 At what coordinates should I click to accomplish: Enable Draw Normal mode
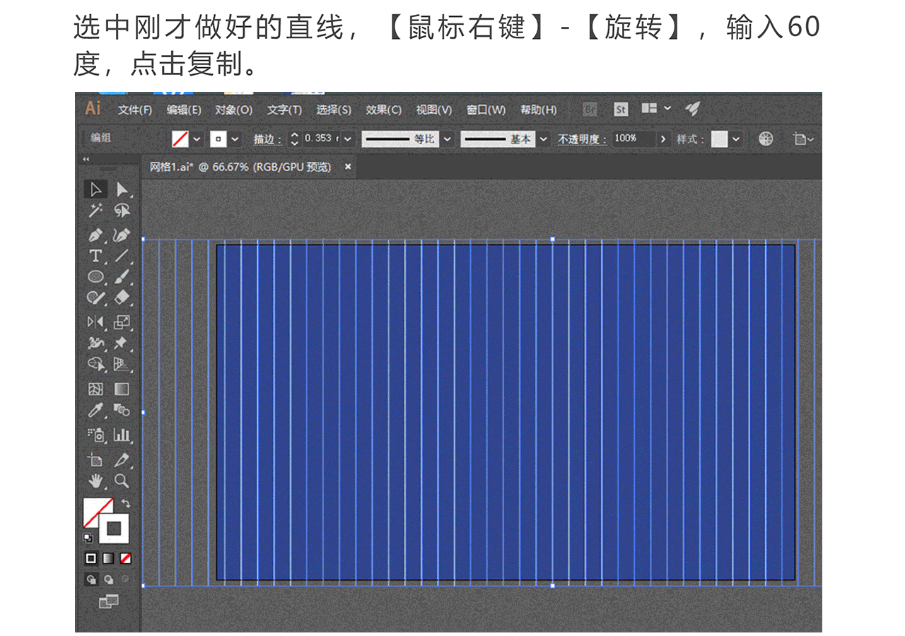(x=90, y=579)
